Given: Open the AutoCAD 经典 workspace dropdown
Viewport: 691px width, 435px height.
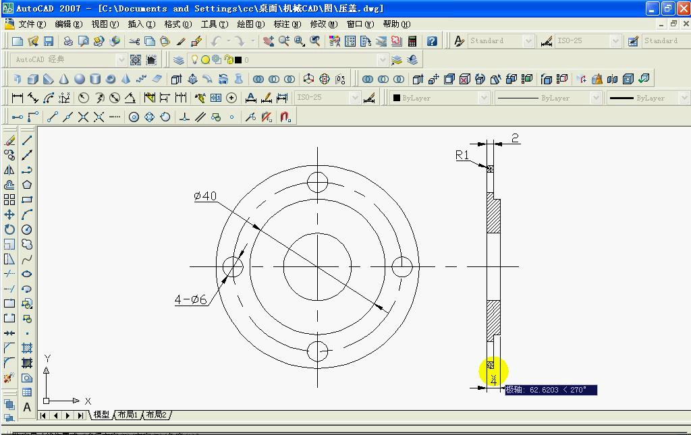Looking at the screenshot, I should click(121, 60).
